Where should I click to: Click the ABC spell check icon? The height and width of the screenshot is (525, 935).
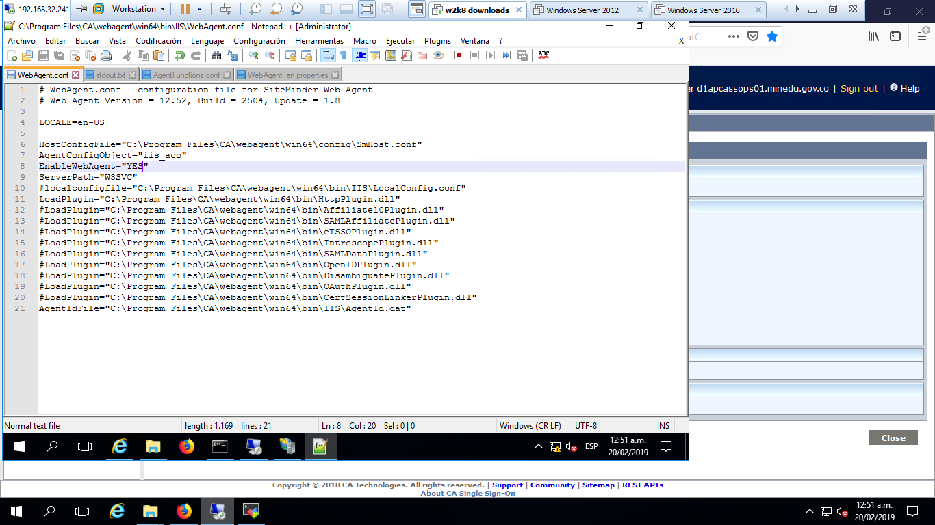543,55
